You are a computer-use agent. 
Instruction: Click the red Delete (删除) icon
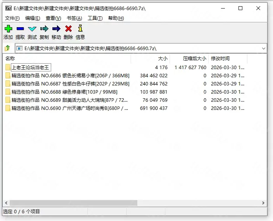(68, 29)
